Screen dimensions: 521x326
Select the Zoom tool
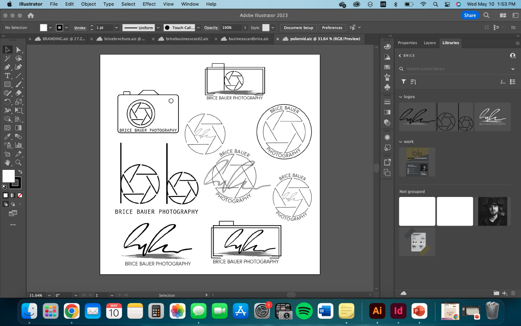[19, 163]
